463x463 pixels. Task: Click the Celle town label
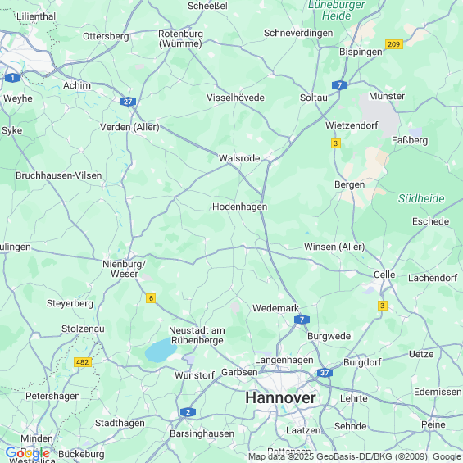click(384, 275)
